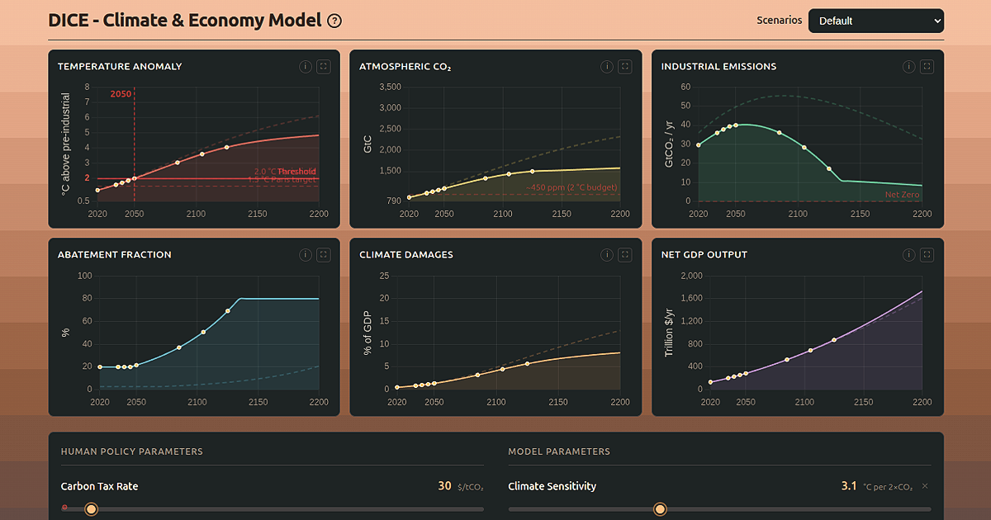Click the red 2050 marker label in Temperature chart
The image size is (991, 520).
(x=121, y=94)
